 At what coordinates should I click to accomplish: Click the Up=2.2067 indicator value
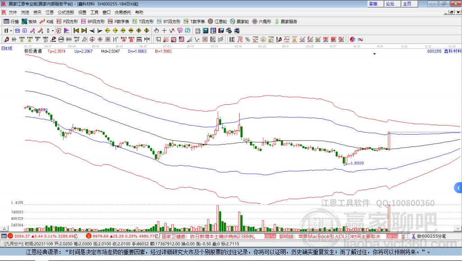tap(83, 51)
